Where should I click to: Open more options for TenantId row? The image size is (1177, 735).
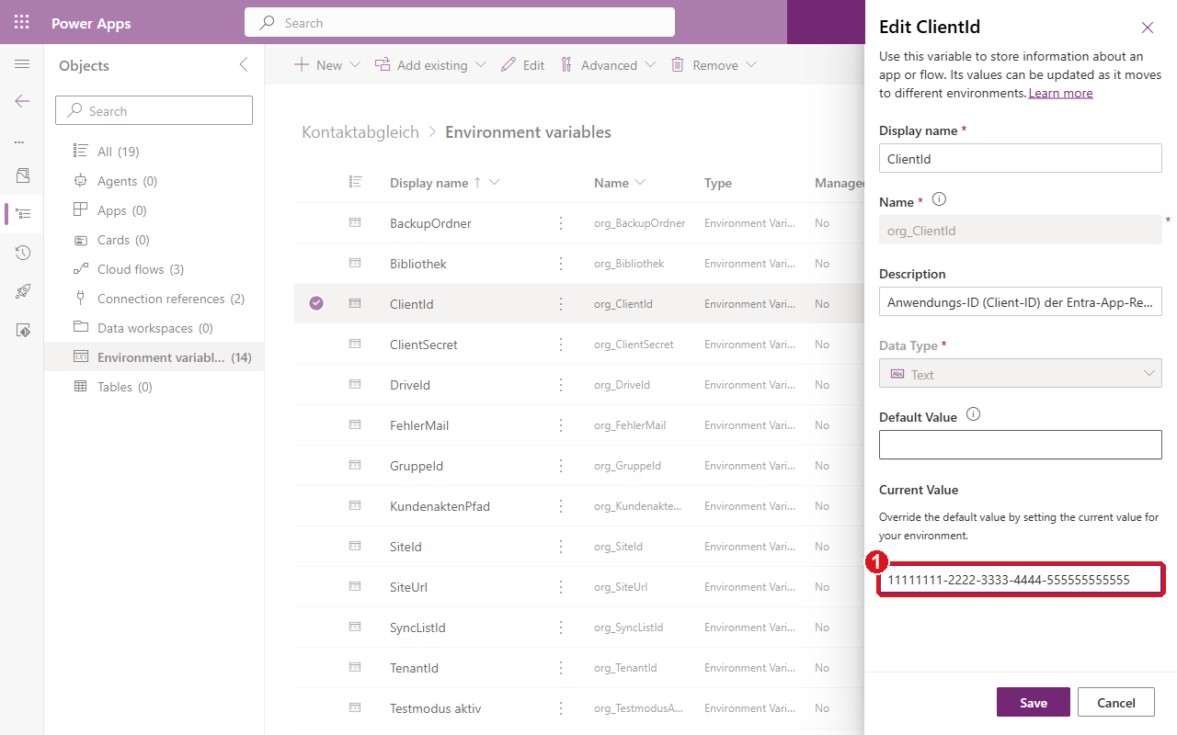point(561,668)
